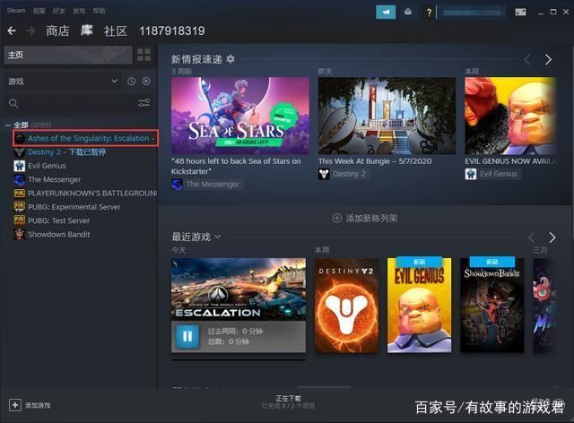This screenshot has width=574, height=423.
Task: Click The Messenger icon in news card
Action: point(178,184)
